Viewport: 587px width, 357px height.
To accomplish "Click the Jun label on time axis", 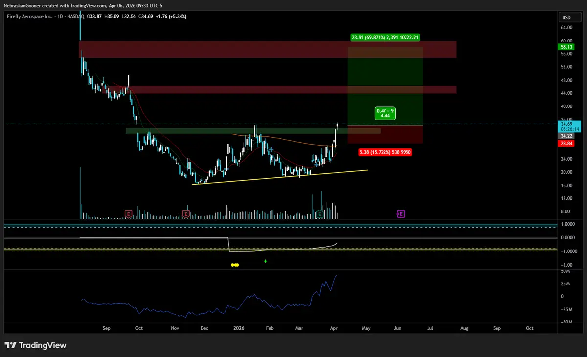I will (398, 328).
